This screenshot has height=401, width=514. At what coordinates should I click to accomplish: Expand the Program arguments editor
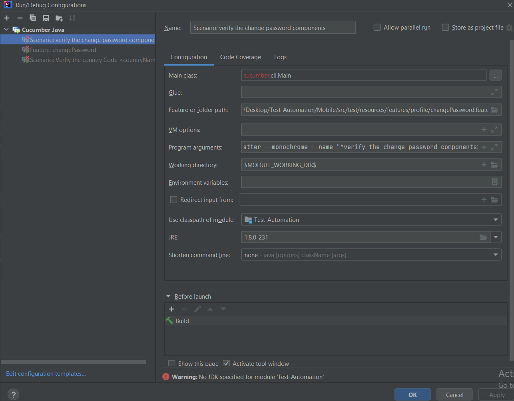click(494, 147)
